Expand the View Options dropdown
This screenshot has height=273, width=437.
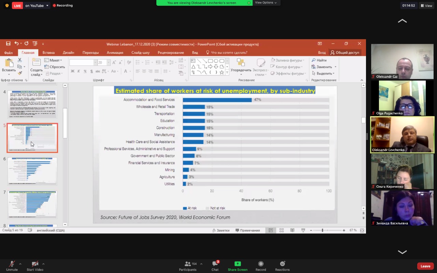(x=266, y=3)
